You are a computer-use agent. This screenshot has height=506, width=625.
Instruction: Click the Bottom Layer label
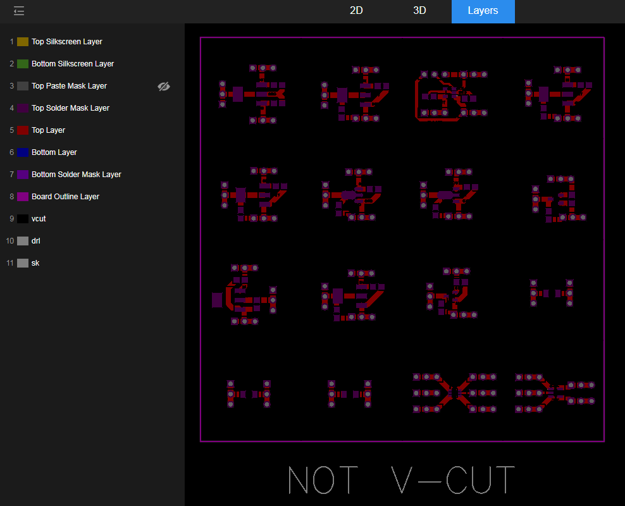54,152
